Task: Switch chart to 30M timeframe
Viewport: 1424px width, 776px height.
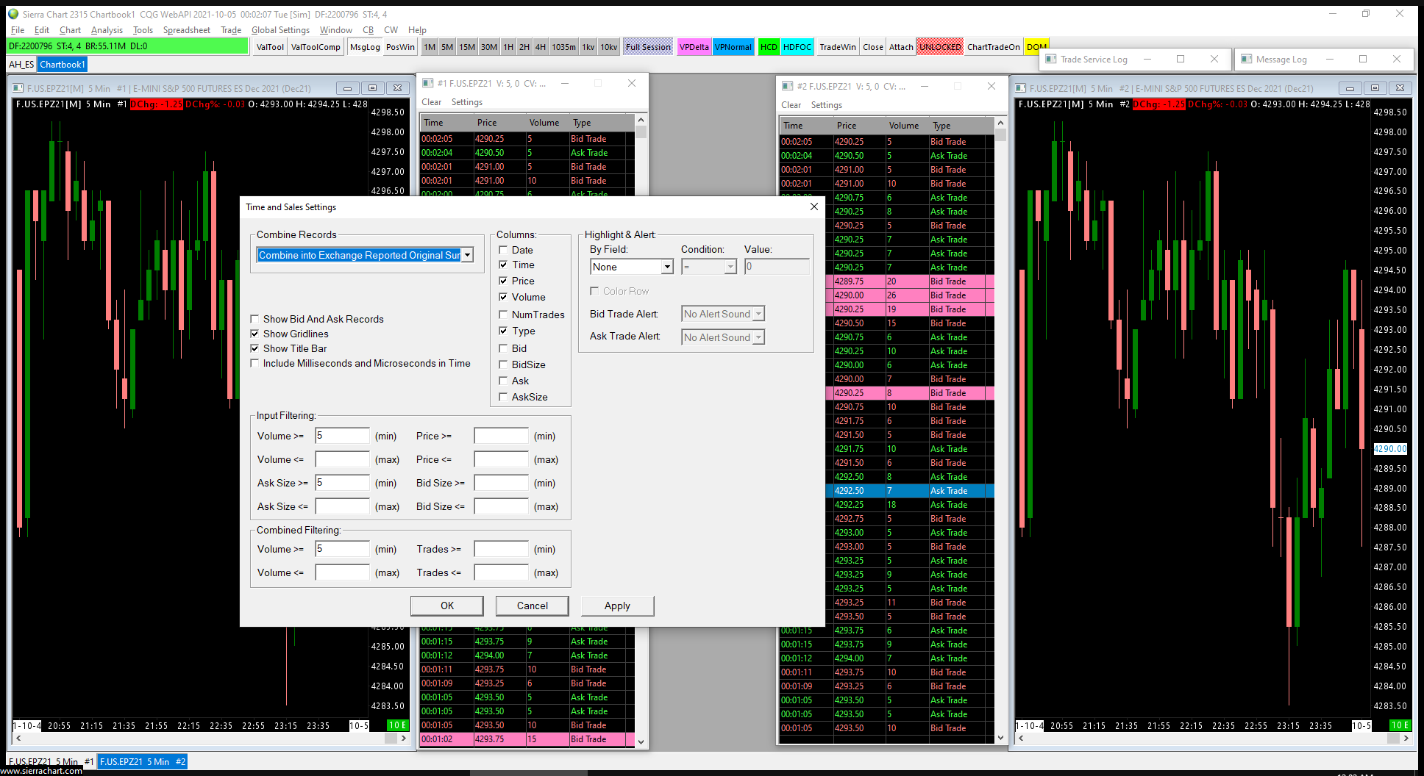Action: pyautogui.click(x=489, y=47)
